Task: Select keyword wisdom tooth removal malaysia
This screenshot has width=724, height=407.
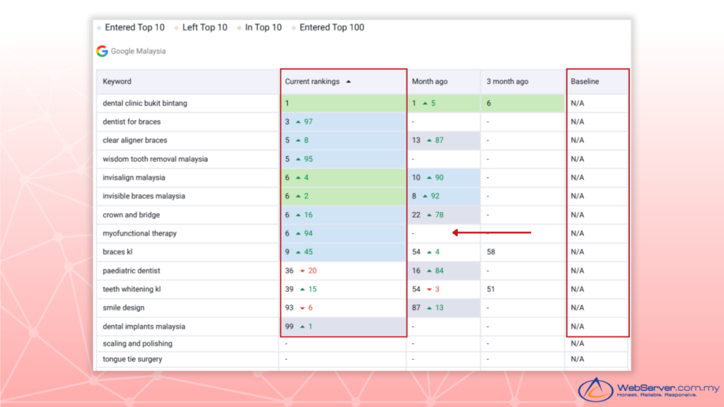Action: [155, 159]
